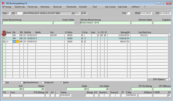This screenshot has height=101, width=173.
Task: Toggle the ZAV-Sperre checkbox
Action: pos(167,79)
